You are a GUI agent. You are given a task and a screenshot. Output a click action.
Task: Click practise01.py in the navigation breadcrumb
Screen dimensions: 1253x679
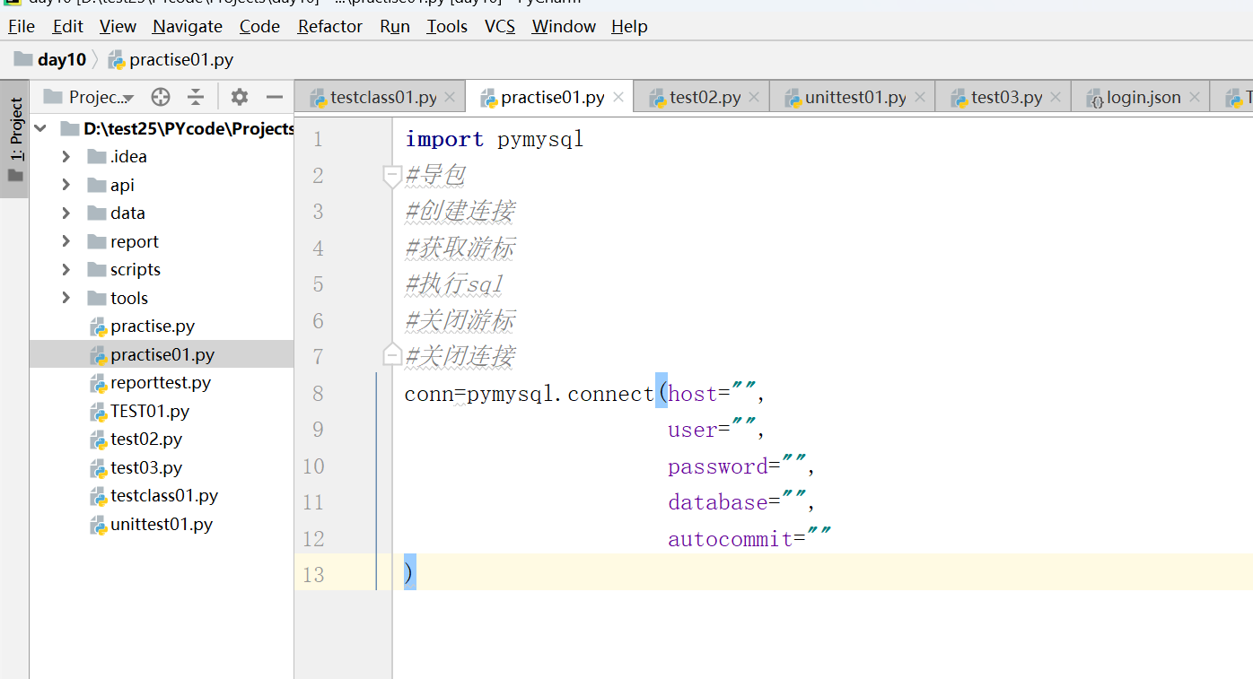(171, 60)
